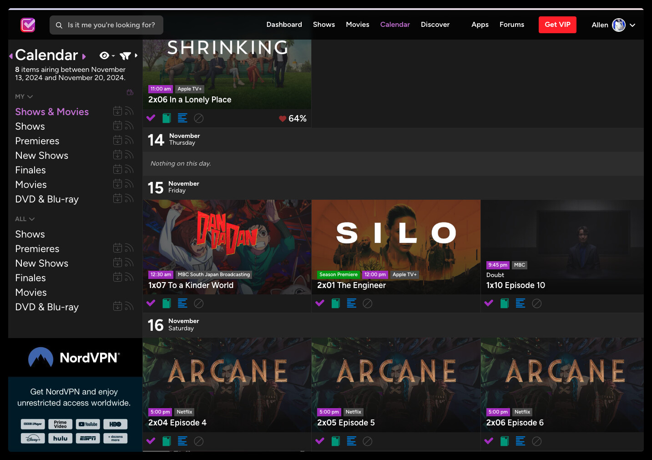The height and width of the screenshot is (460, 652).
Task: Add Shrinking 2x06 to a list
Action: [182, 118]
